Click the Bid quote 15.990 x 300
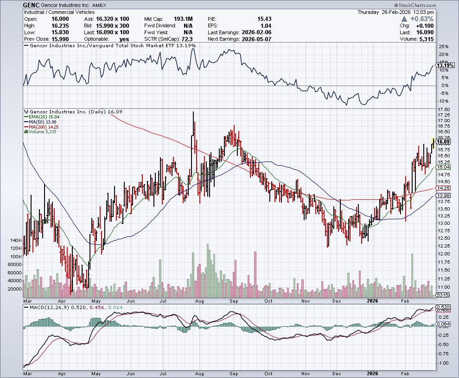The width and height of the screenshot is (459, 378). (x=112, y=26)
